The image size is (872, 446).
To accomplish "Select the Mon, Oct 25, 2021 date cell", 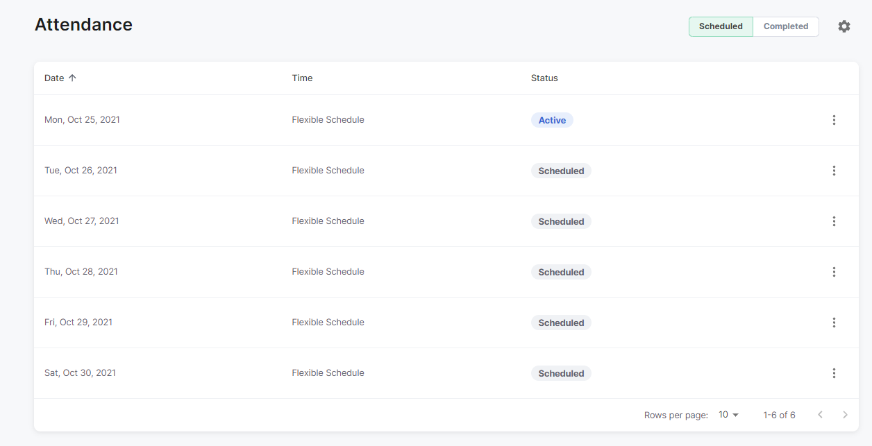I will tap(82, 119).
